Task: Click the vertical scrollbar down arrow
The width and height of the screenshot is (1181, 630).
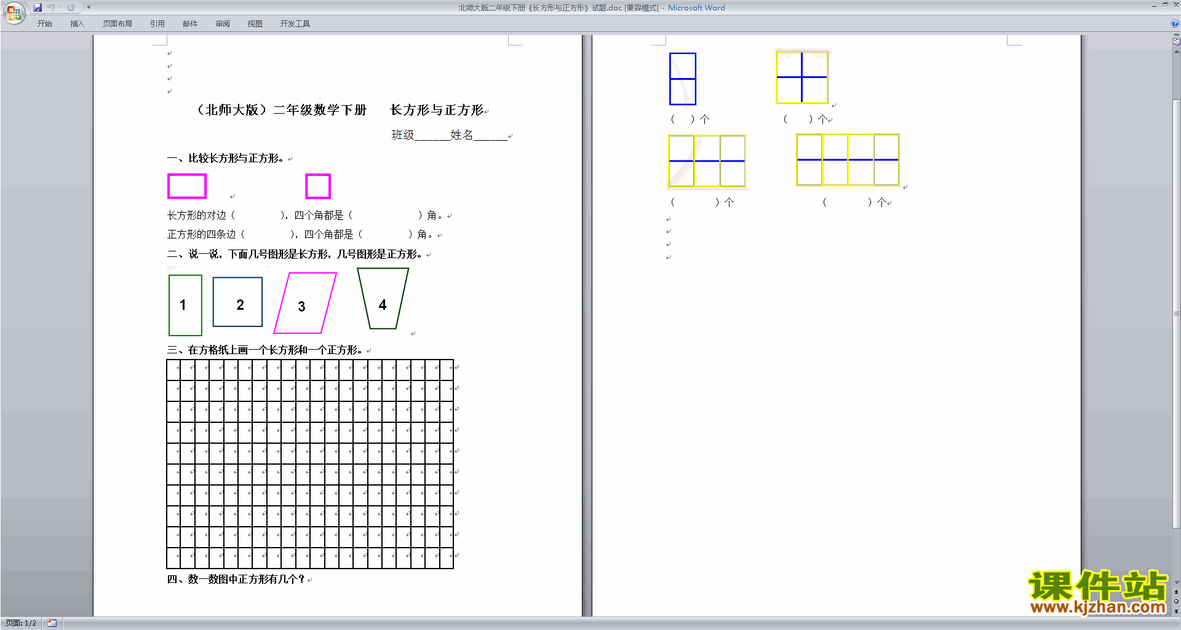Action: [x=1176, y=582]
